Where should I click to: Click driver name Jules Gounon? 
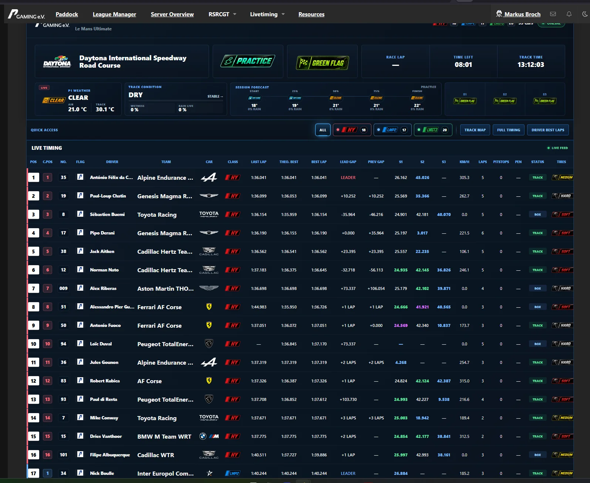click(x=104, y=362)
